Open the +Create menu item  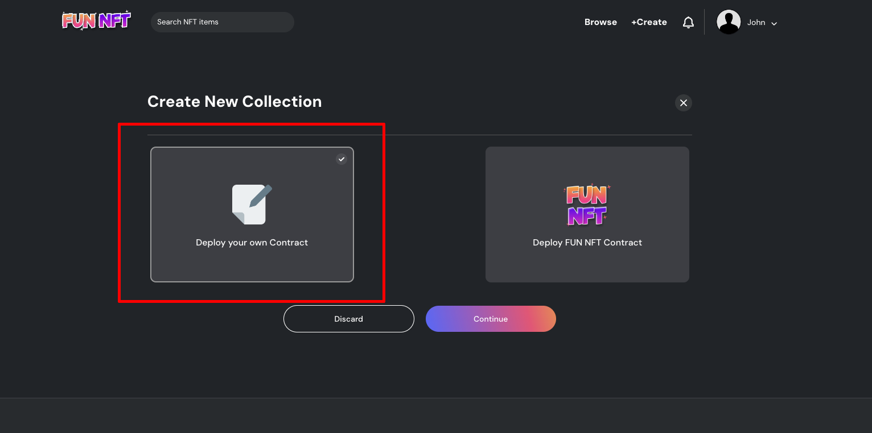(649, 22)
